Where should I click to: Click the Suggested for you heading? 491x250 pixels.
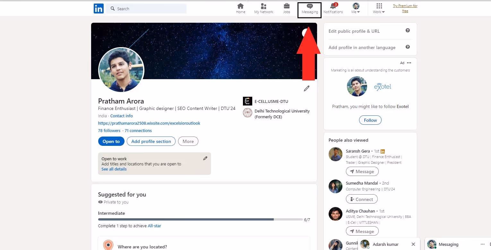tap(122, 194)
